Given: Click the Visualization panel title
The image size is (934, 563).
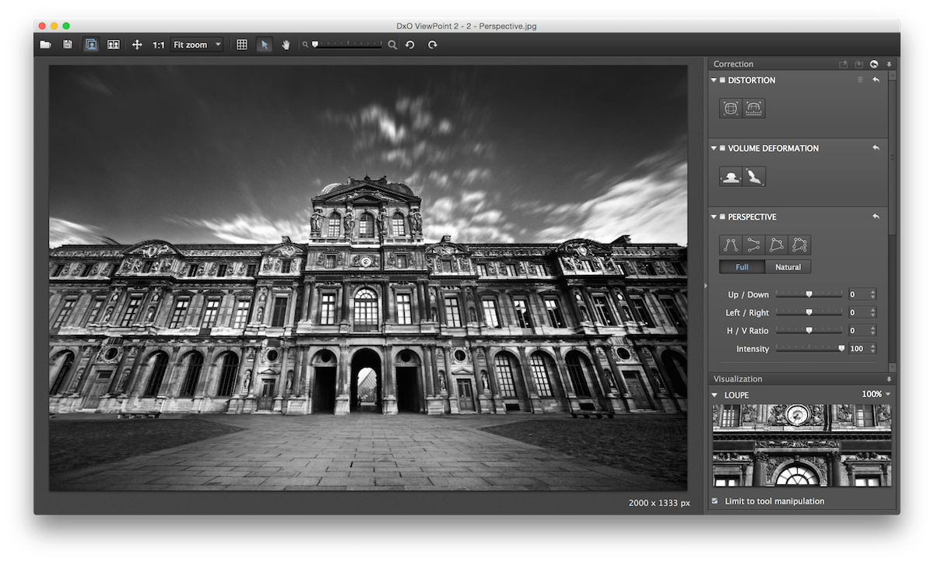Looking at the screenshot, I should pyautogui.click(x=738, y=379).
